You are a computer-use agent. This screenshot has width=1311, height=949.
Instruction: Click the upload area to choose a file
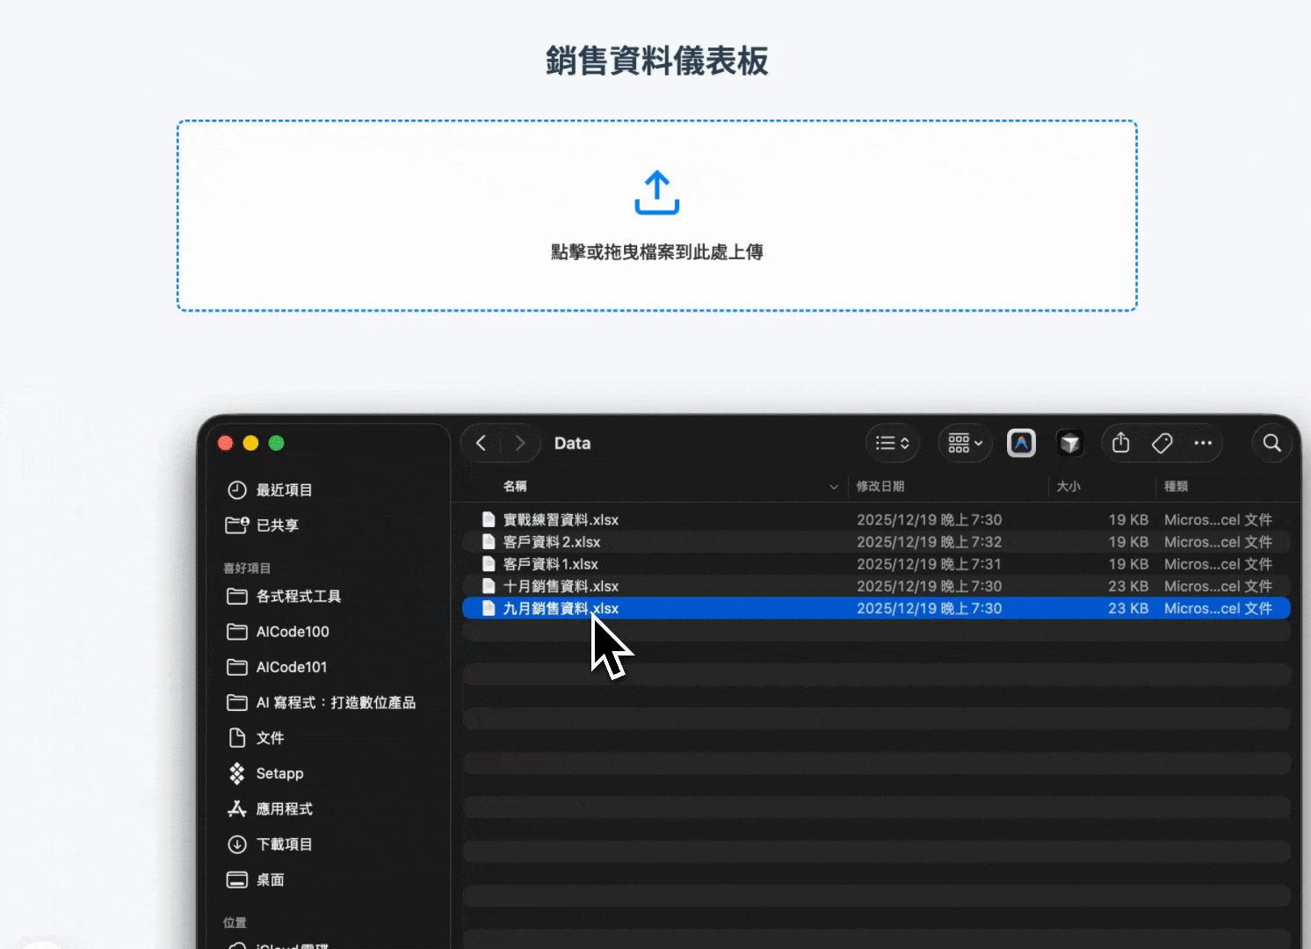pyautogui.click(x=656, y=214)
